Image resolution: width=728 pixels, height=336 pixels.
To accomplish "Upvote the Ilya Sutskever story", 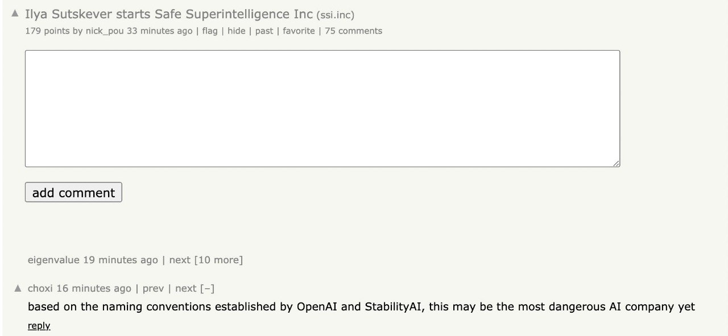I will (15, 13).
